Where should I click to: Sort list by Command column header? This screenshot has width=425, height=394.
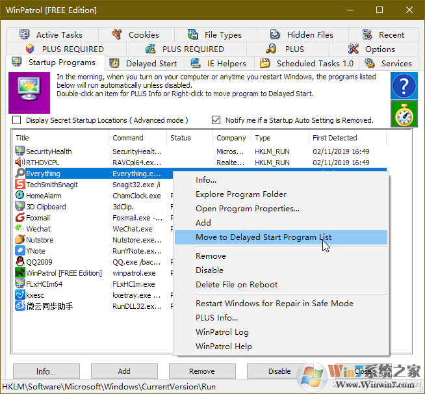[138, 138]
